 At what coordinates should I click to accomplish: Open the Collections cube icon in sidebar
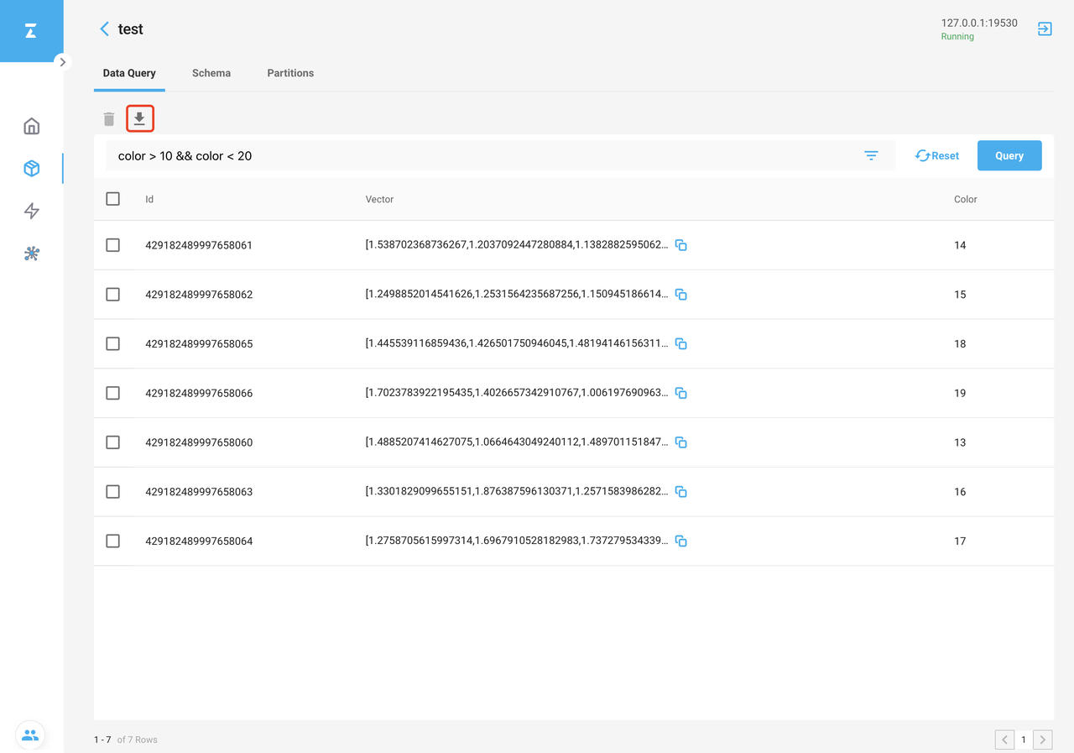[x=32, y=169]
